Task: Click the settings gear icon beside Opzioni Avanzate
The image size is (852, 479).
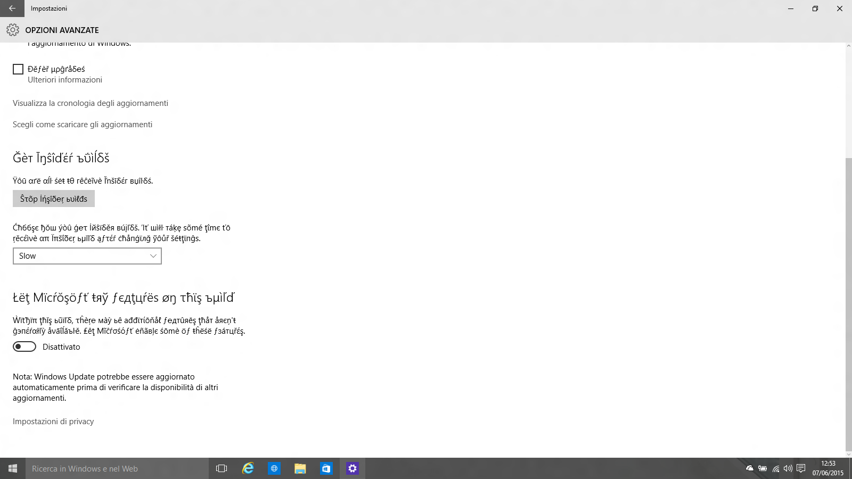Action: (x=13, y=30)
